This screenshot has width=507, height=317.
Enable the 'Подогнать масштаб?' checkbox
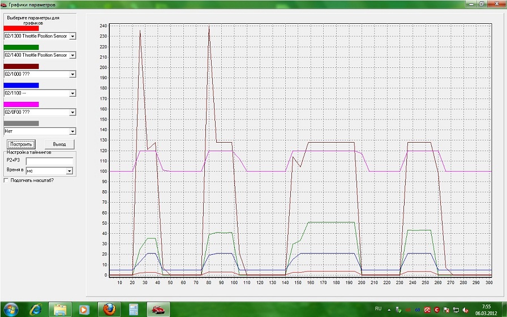(6, 181)
